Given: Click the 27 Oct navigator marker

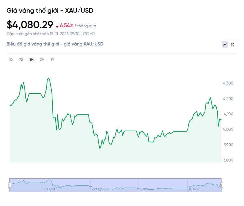Looking at the screenshot, I should [97, 189].
